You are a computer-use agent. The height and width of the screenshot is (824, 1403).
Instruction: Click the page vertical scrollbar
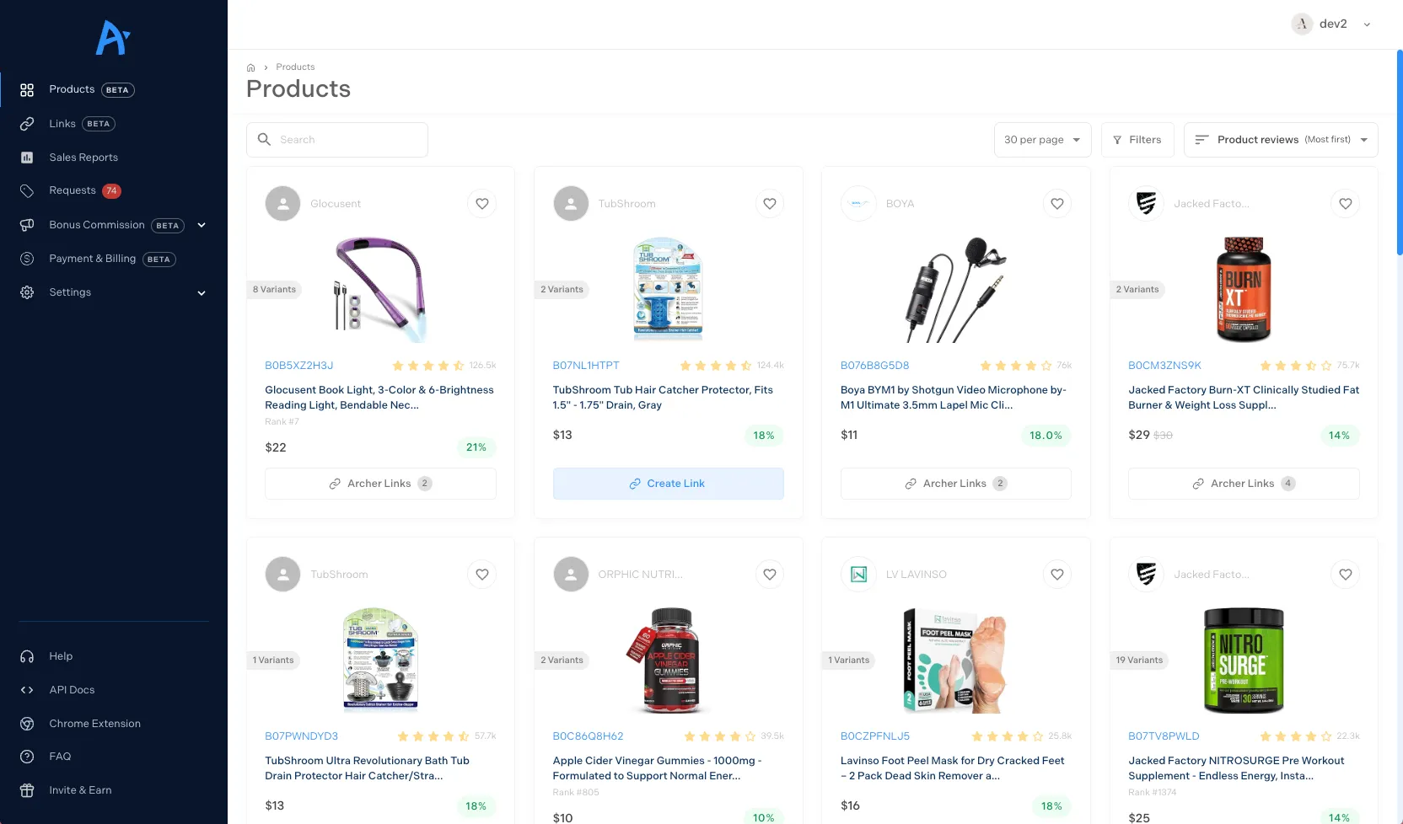1399,152
